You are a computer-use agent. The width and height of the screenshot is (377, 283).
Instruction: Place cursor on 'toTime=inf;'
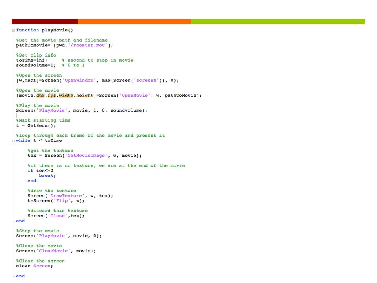(x=32, y=60)
